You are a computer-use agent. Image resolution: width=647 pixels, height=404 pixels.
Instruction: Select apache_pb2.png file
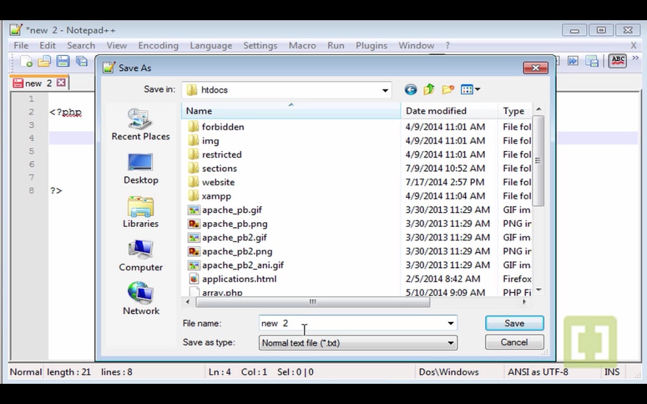click(230, 251)
